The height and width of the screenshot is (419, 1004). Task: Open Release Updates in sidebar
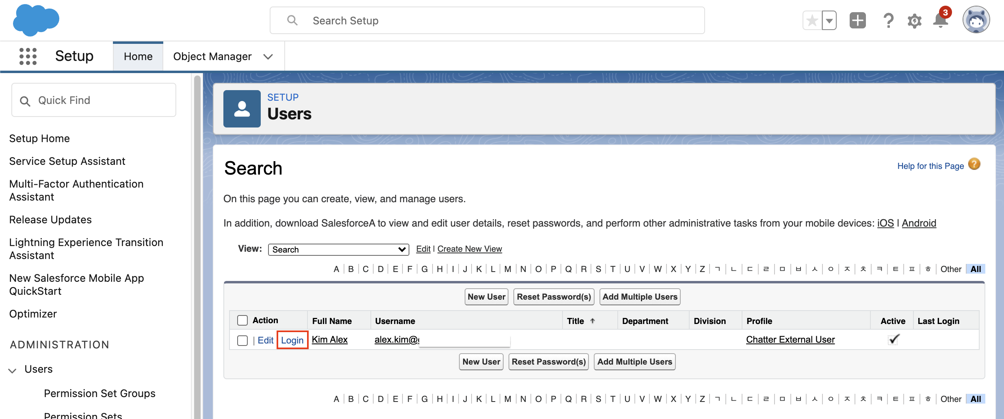tap(50, 220)
